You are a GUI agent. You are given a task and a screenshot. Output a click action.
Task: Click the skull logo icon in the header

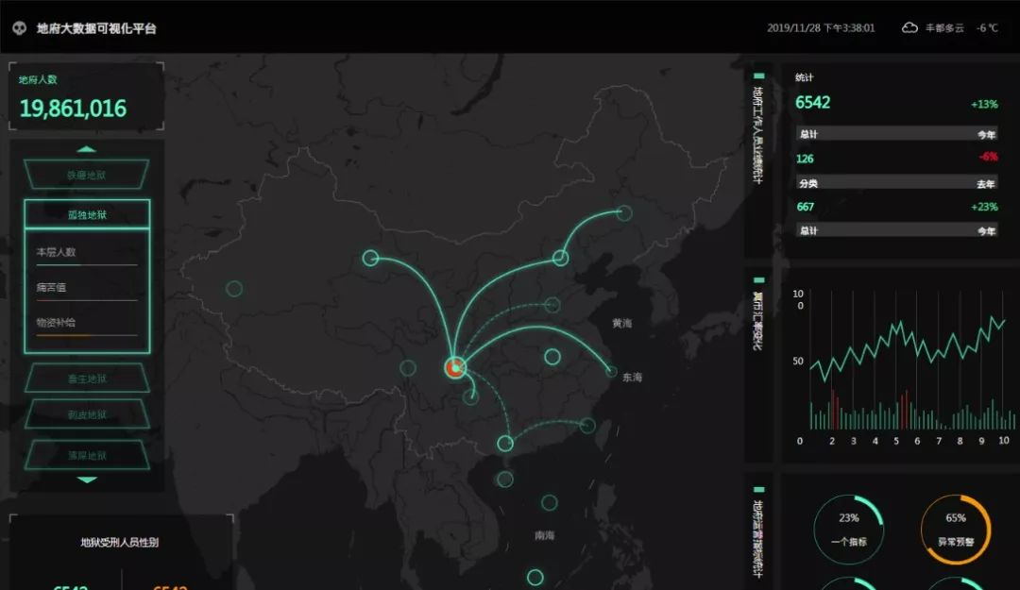[20, 28]
